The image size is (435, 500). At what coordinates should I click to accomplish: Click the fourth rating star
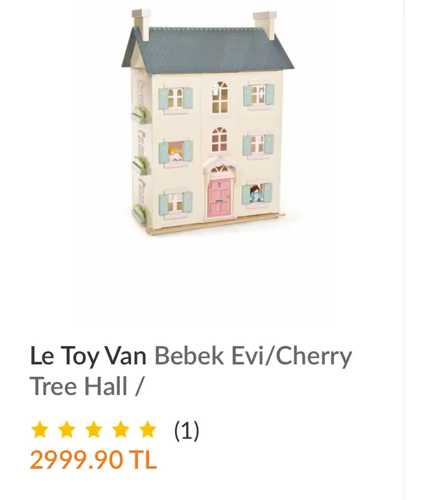[x=121, y=430]
